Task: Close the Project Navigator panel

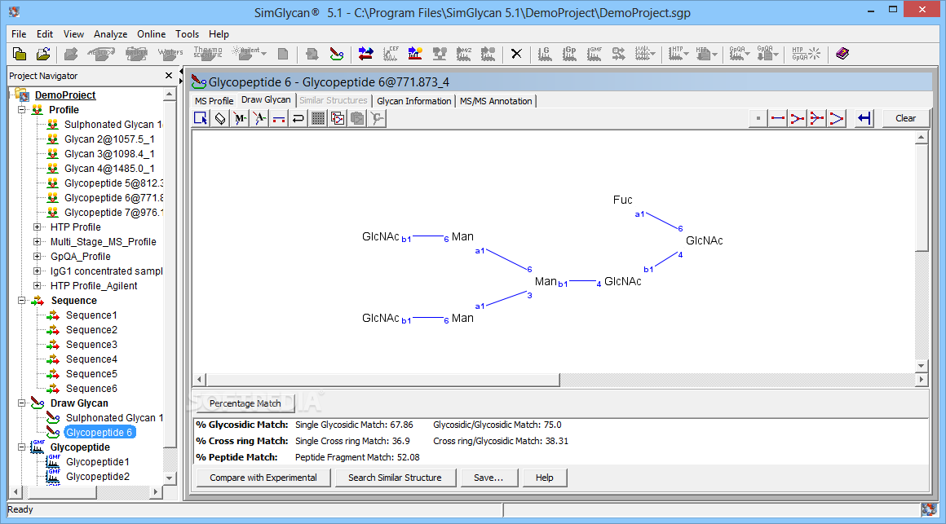Action: [169, 75]
